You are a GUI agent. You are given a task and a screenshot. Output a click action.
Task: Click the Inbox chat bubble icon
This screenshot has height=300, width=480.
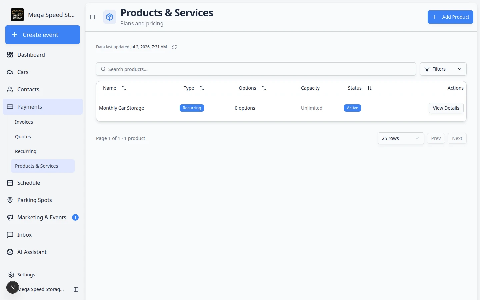click(x=10, y=235)
